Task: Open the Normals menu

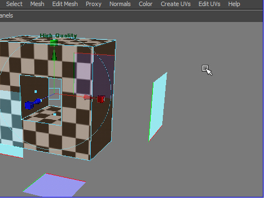Action: pyautogui.click(x=120, y=4)
